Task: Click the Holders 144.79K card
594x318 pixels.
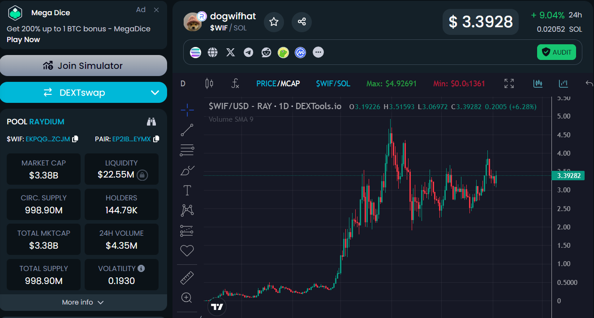Action: pyautogui.click(x=121, y=204)
